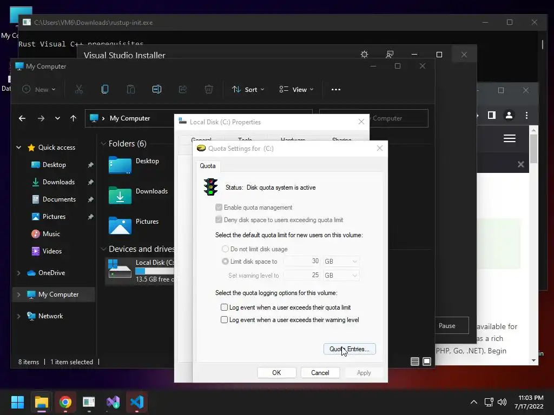The height and width of the screenshot is (415, 554).
Task: Open the View dropdown in Explorer toolbar
Action: point(296,89)
